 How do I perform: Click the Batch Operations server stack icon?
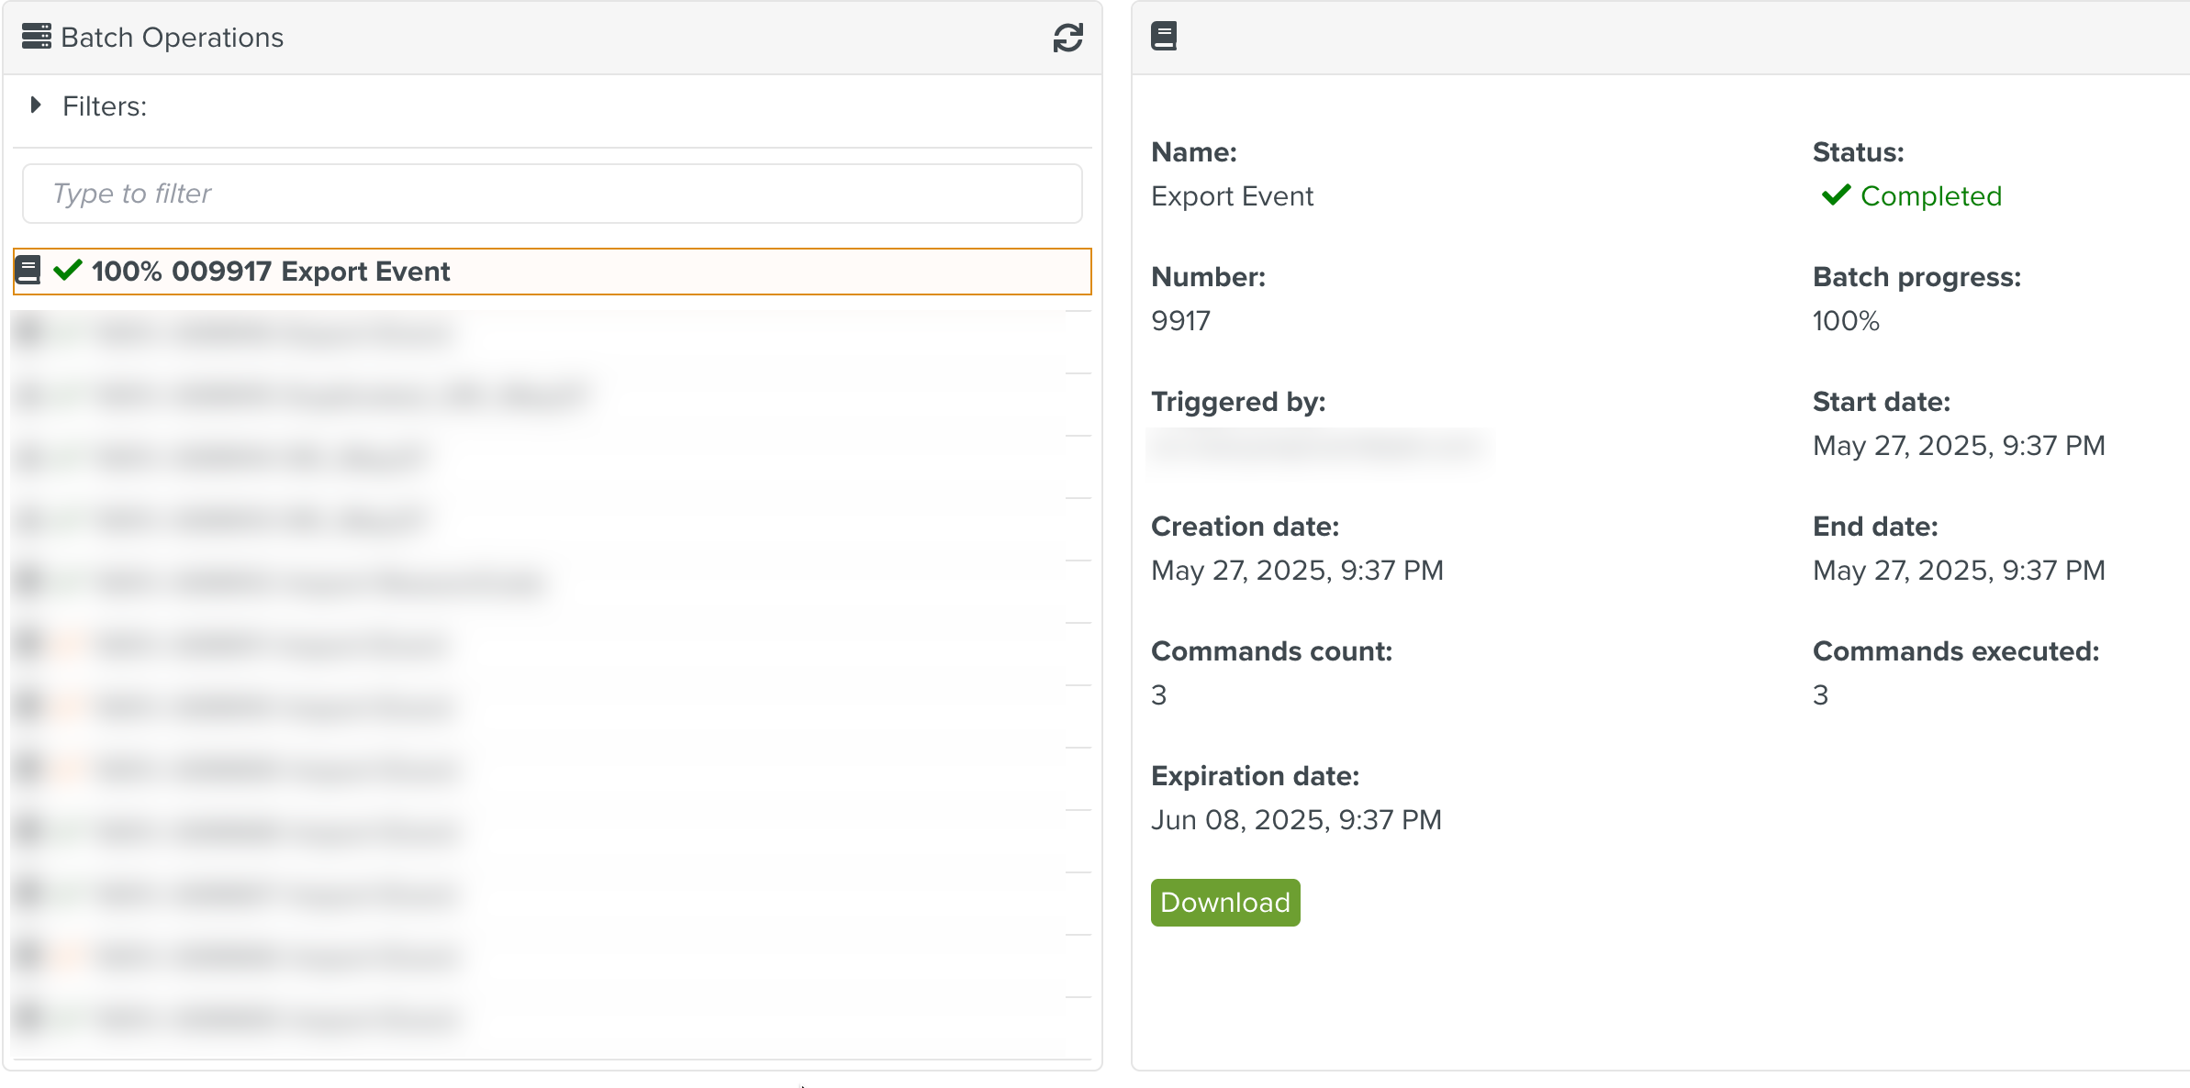pyautogui.click(x=36, y=37)
